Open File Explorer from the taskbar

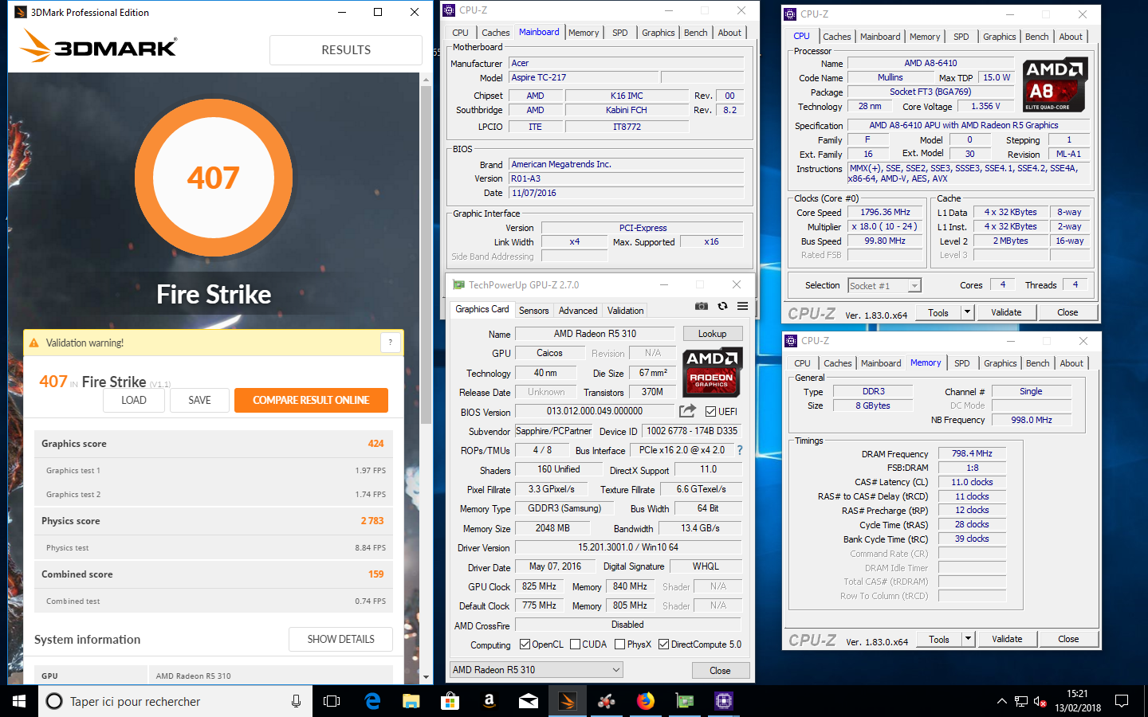(x=411, y=701)
